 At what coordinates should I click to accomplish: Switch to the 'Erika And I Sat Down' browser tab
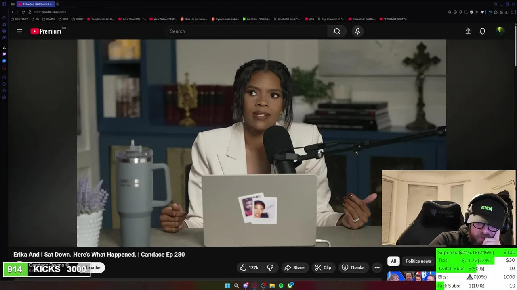(x=35, y=4)
